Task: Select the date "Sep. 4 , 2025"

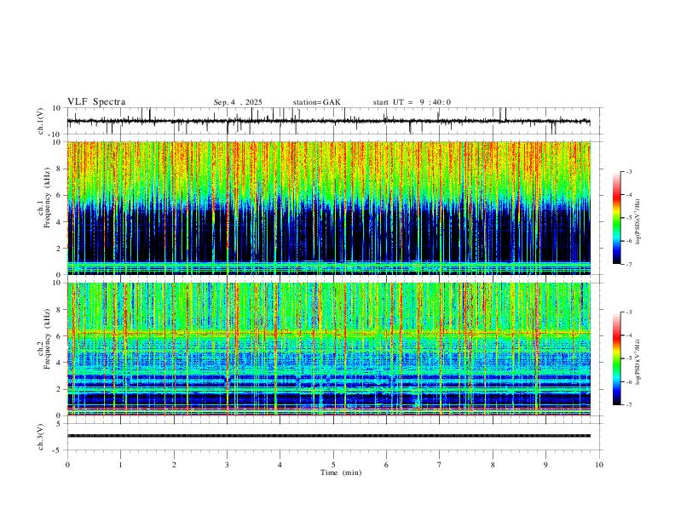Action: (238, 102)
